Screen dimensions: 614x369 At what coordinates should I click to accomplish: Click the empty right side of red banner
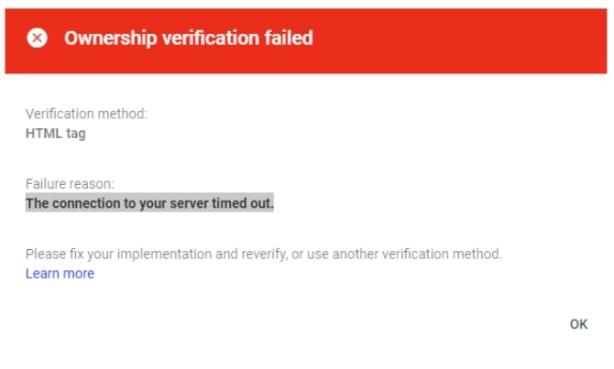point(462,40)
